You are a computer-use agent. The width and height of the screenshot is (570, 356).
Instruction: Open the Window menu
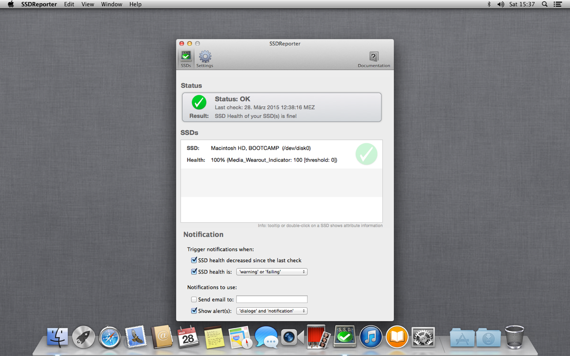pos(112,4)
